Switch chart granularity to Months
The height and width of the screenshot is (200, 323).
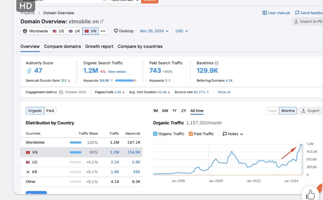click(288, 111)
